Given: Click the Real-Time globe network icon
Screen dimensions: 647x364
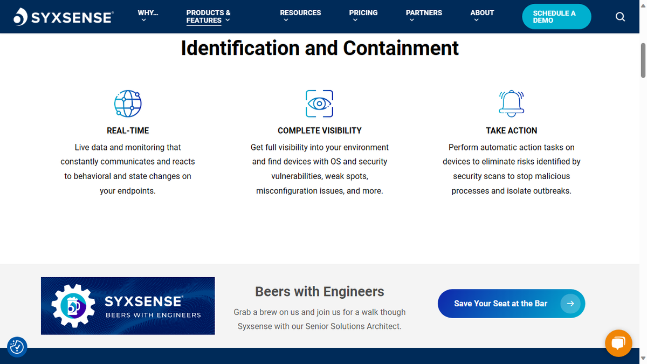Looking at the screenshot, I should click(127, 103).
